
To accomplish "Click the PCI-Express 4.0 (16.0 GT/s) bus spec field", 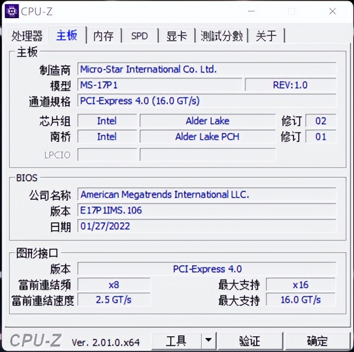I will (206, 101).
